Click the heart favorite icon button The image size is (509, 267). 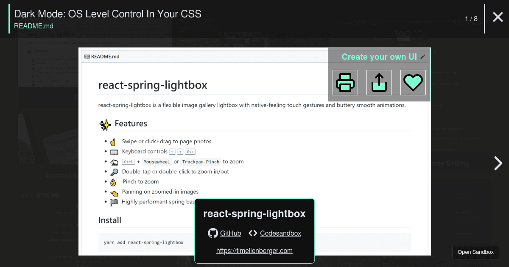click(413, 83)
